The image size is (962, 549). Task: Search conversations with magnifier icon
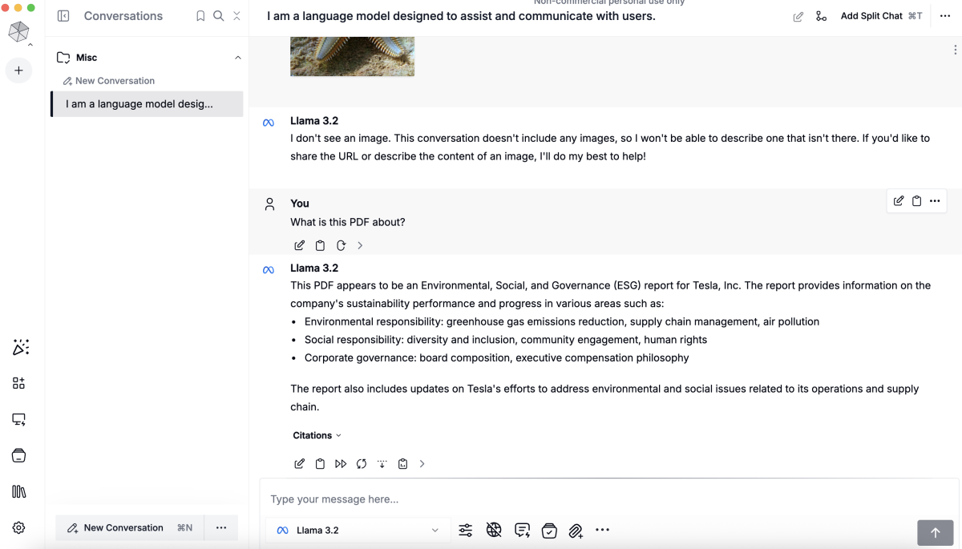(218, 16)
